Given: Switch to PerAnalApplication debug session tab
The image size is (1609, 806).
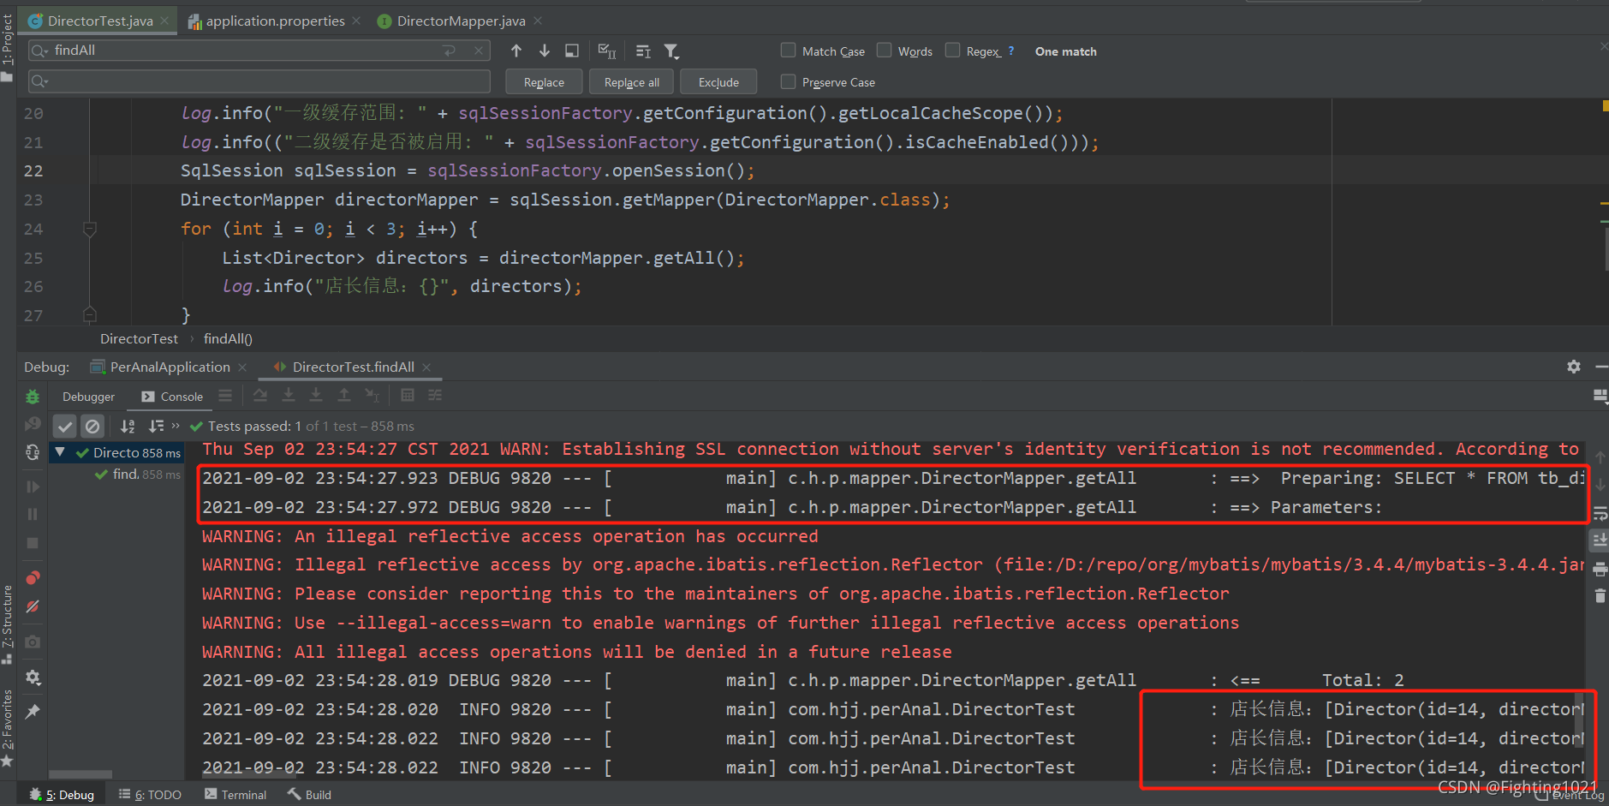Looking at the screenshot, I should [170, 367].
